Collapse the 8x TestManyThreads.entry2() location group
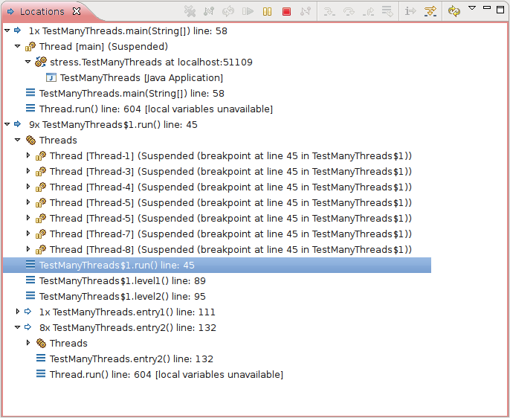 click(18, 327)
